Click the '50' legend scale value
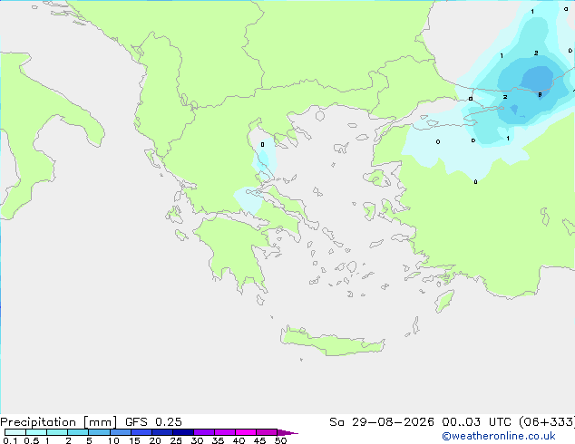The width and height of the screenshot is (575, 444). 280,440
